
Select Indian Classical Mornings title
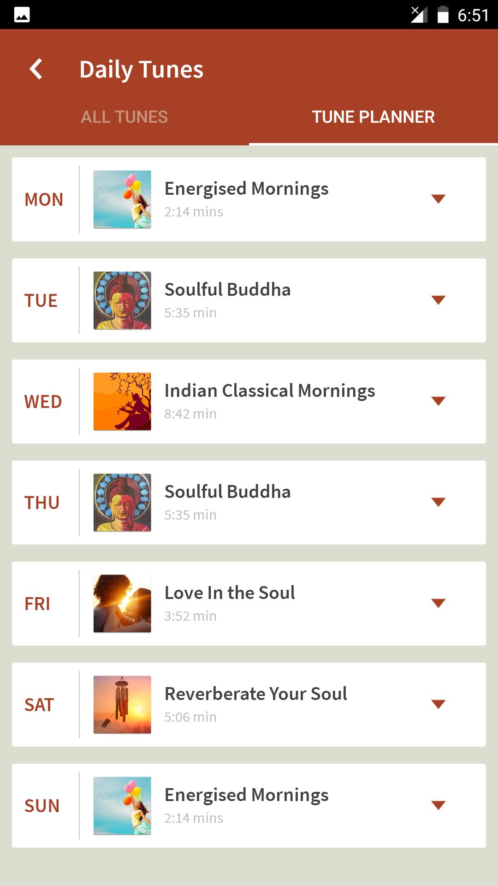pos(270,391)
